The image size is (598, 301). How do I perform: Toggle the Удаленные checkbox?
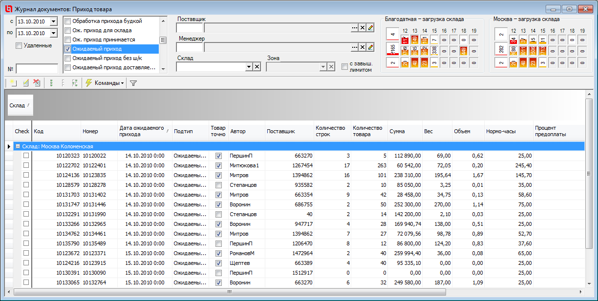(19, 45)
